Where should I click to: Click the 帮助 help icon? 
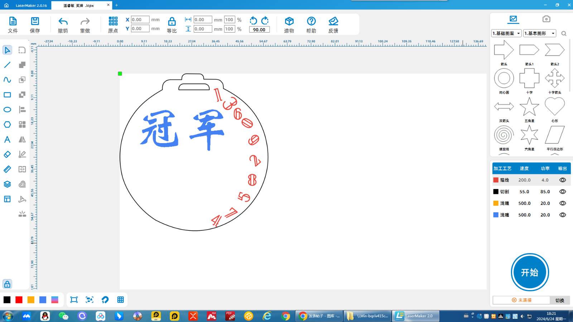[x=311, y=24]
